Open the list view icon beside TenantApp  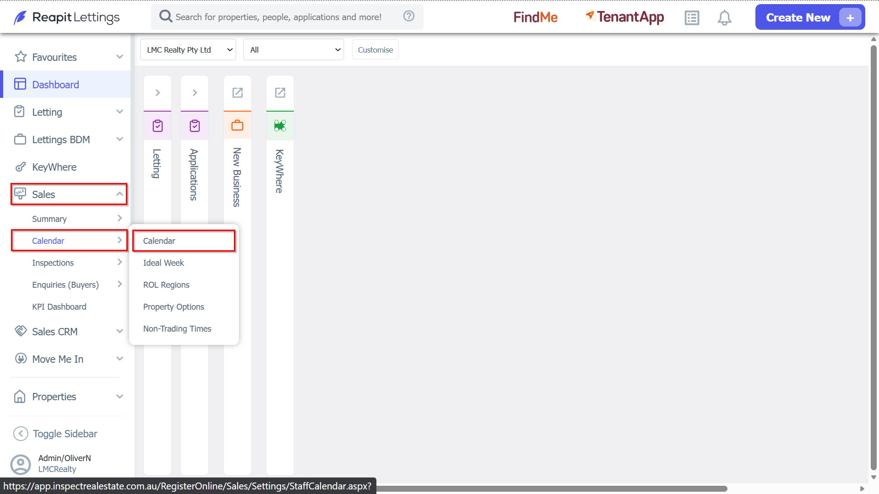click(692, 18)
